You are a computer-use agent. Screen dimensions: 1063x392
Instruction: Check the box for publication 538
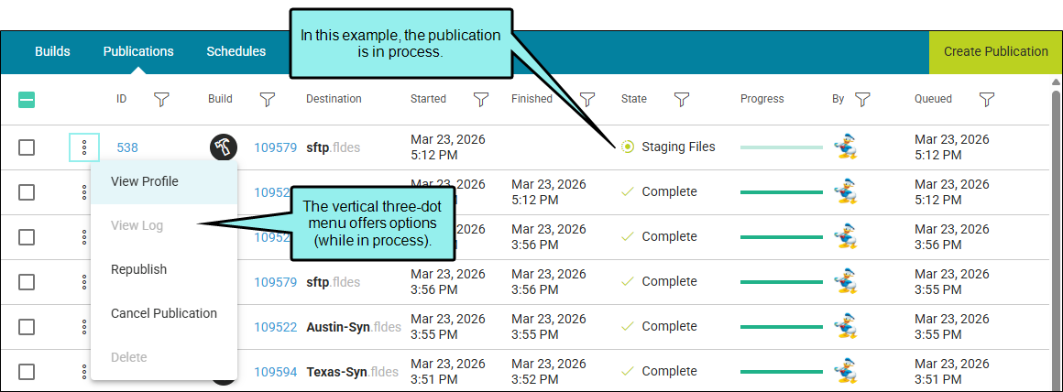(x=27, y=147)
